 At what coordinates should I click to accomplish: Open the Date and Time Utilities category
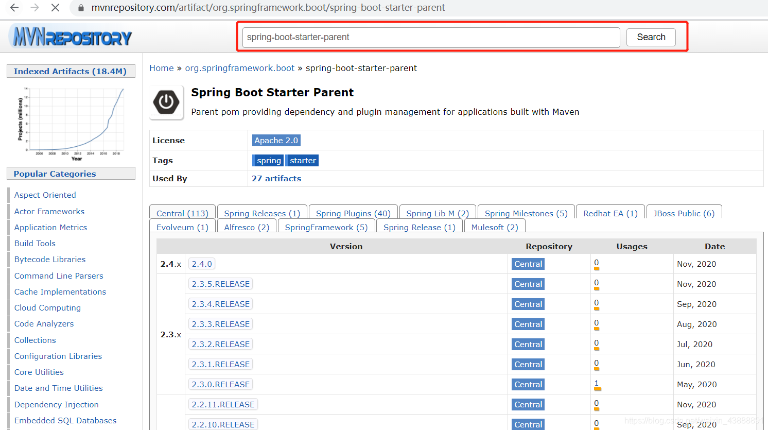[x=59, y=388]
